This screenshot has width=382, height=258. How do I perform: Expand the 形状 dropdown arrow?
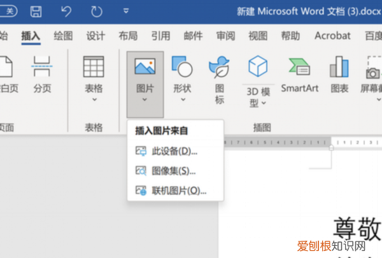click(183, 99)
